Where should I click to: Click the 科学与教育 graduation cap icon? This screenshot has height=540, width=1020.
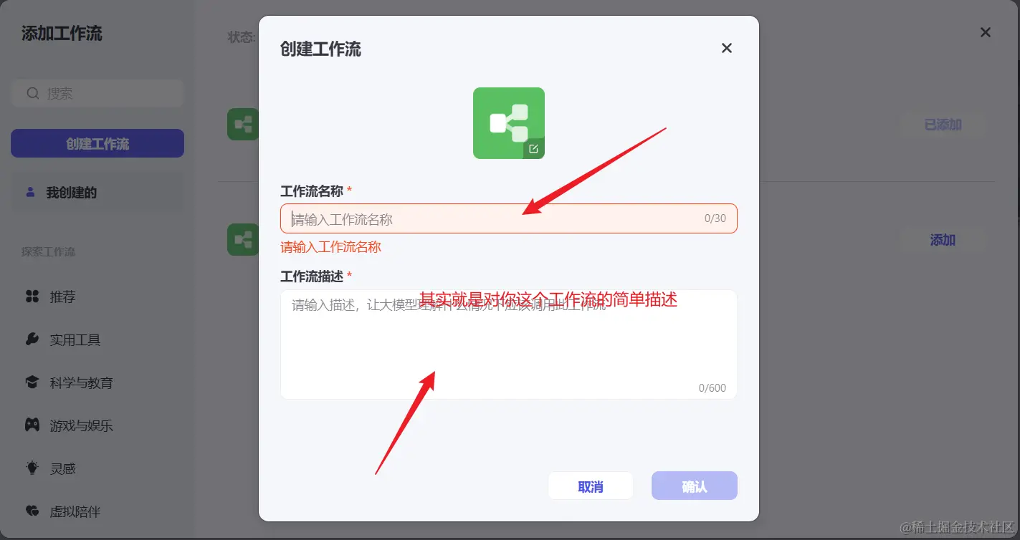[x=32, y=382]
